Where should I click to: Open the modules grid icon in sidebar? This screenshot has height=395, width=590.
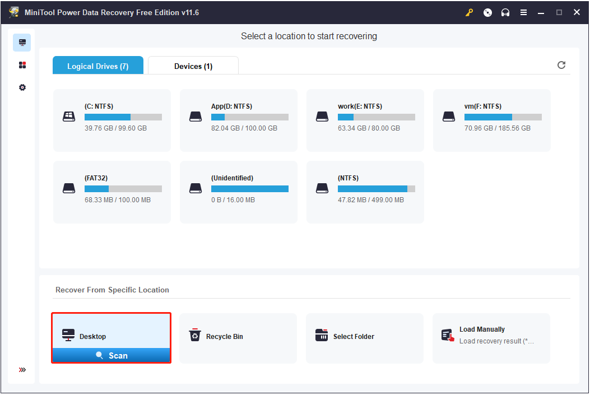(22, 64)
